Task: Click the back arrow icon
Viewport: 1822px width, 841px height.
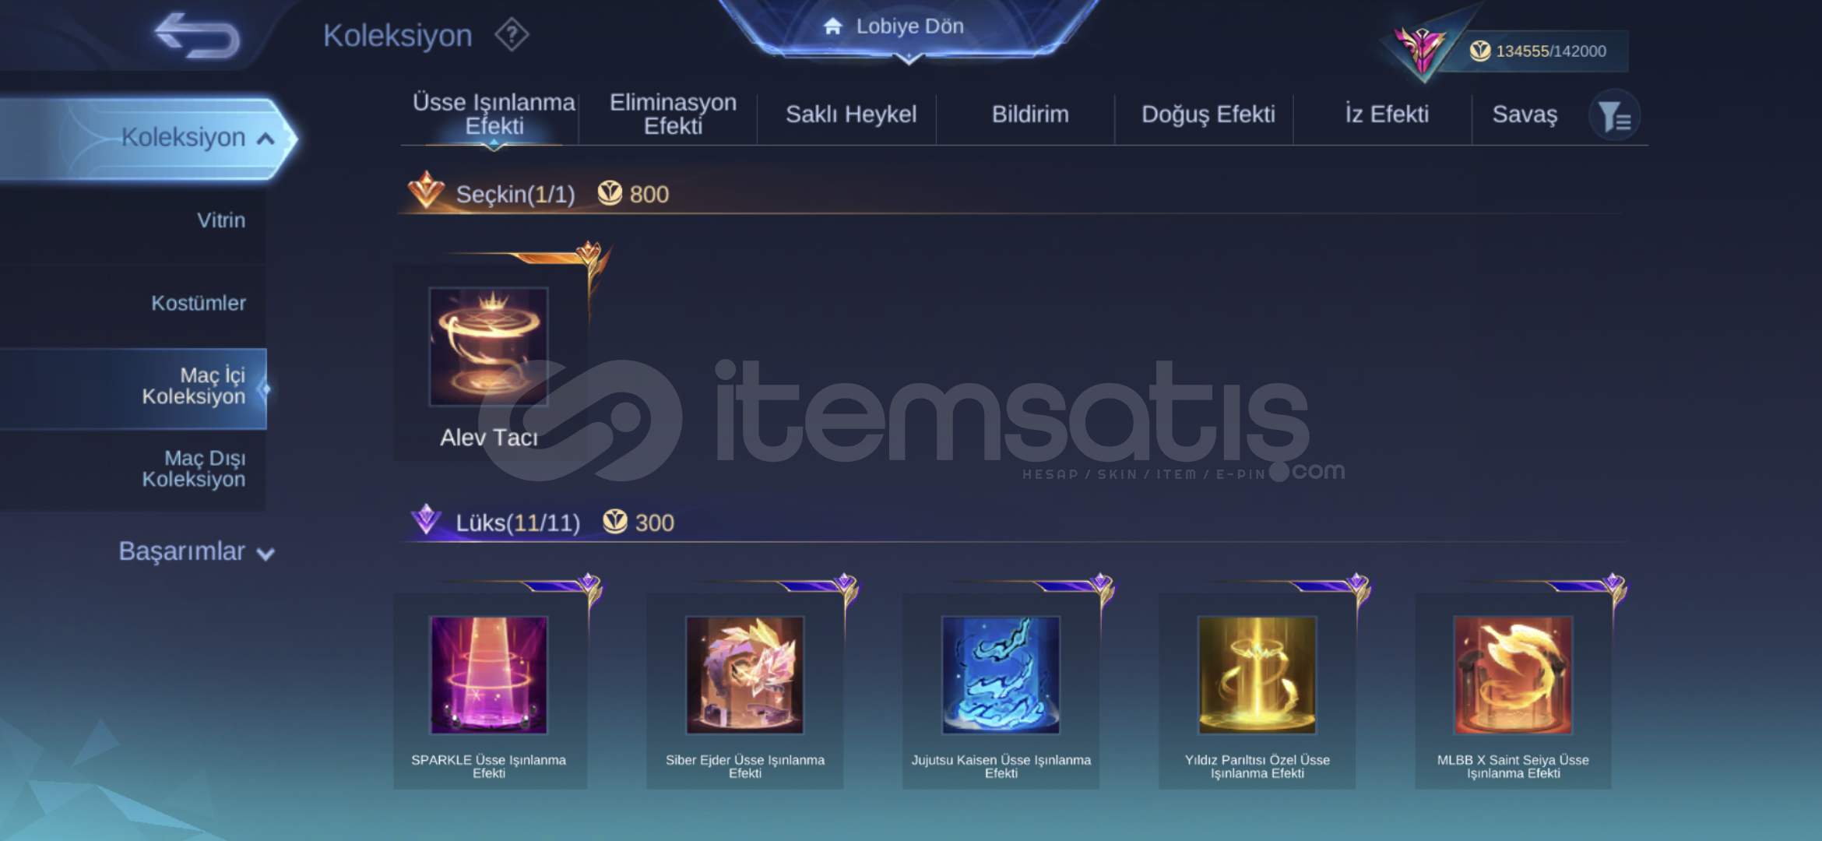Action: [x=198, y=36]
